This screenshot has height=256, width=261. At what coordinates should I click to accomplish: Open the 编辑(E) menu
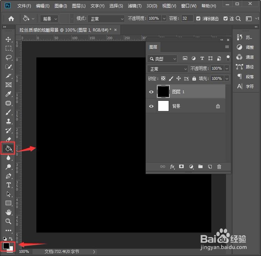(43, 6)
